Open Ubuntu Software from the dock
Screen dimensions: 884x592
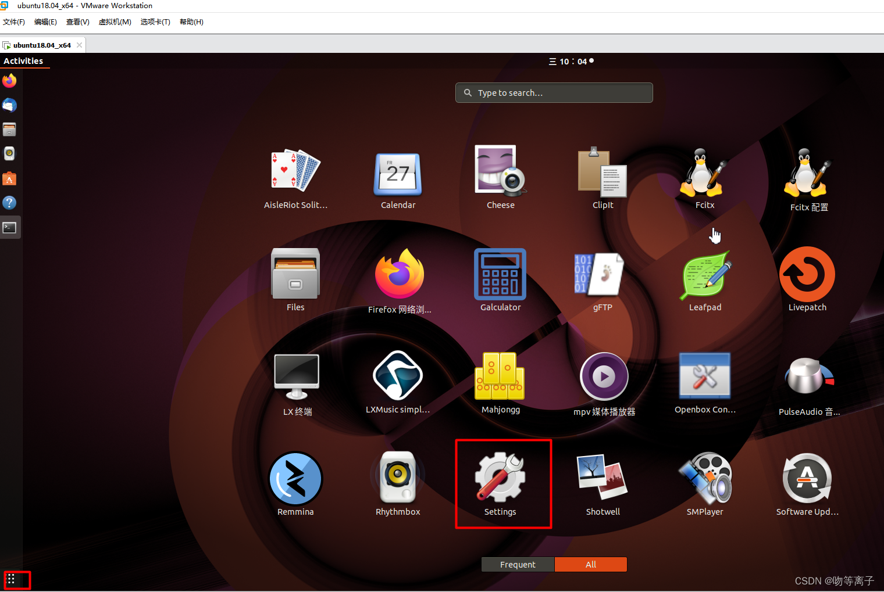[9, 178]
